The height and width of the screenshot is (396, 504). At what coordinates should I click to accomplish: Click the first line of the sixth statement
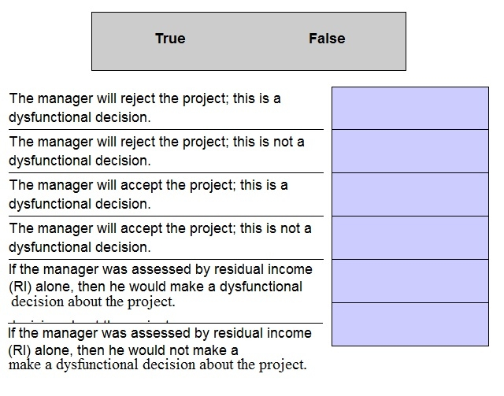click(160, 334)
